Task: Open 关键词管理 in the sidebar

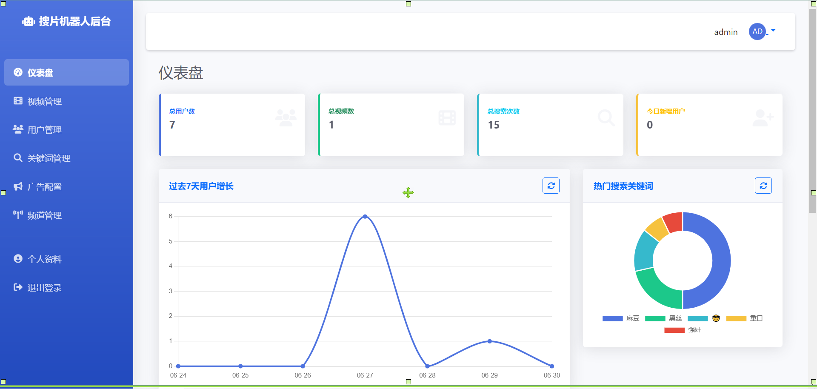Action: 49,158
